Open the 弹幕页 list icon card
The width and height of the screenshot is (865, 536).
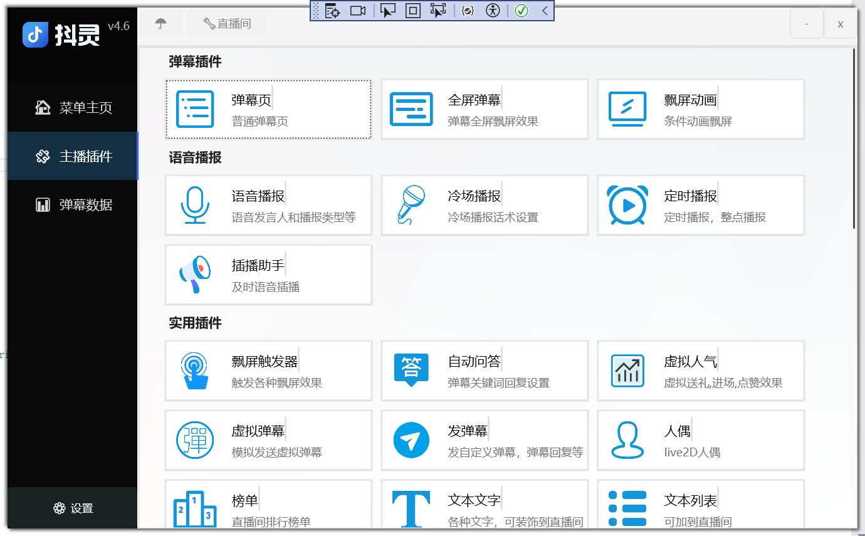(x=195, y=109)
